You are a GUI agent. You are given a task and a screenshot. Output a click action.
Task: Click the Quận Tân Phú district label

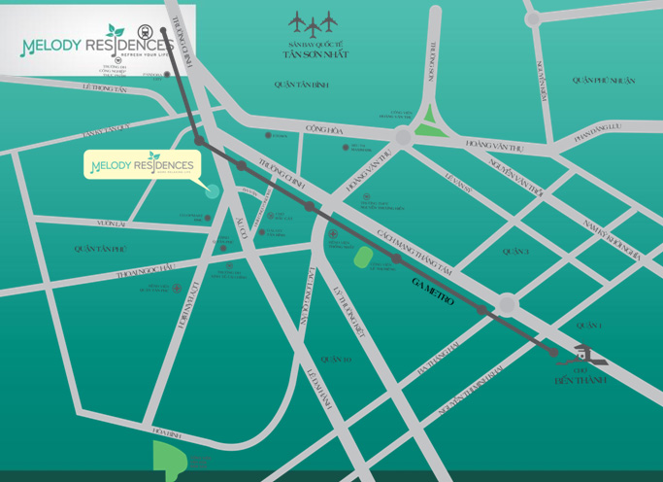pyautogui.click(x=101, y=249)
